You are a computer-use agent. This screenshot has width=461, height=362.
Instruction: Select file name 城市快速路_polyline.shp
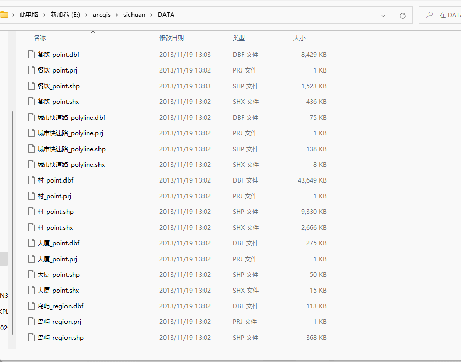pyautogui.click(x=72, y=149)
